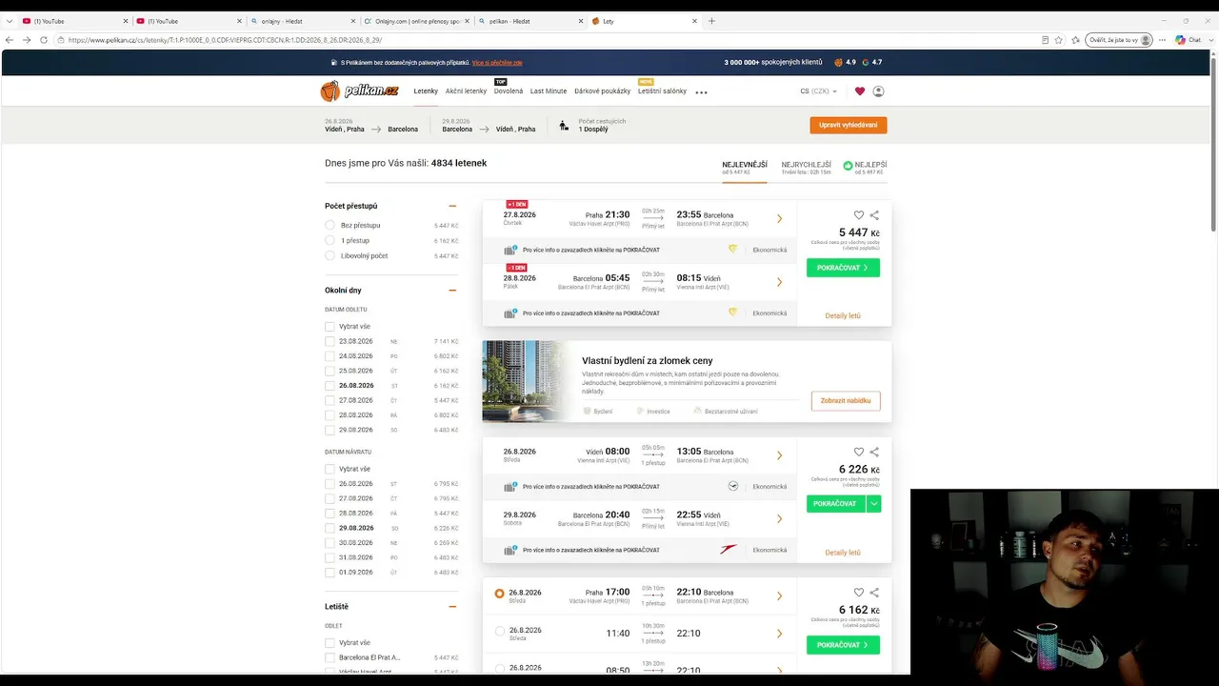The height and width of the screenshot is (686, 1219).
Task: Open the browser settings and more menu
Action: pyautogui.click(x=1162, y=40)
